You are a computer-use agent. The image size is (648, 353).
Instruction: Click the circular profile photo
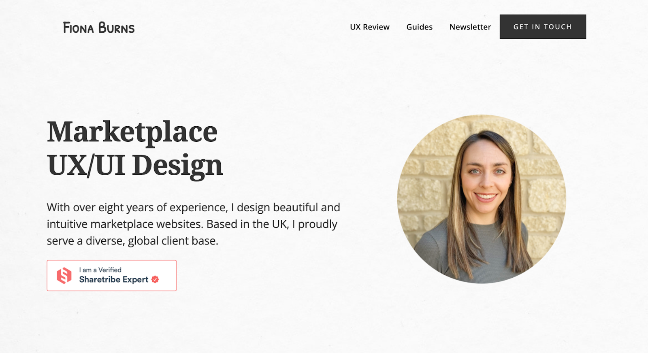pyautogui.click(x=482, y=199)
